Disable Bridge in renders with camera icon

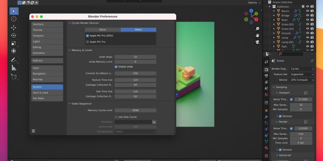tap(312, 15)
